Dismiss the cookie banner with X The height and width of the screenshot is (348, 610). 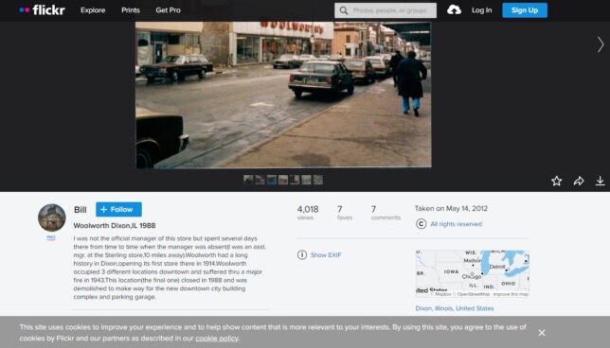pyautogui.click(x=542, y=333)
